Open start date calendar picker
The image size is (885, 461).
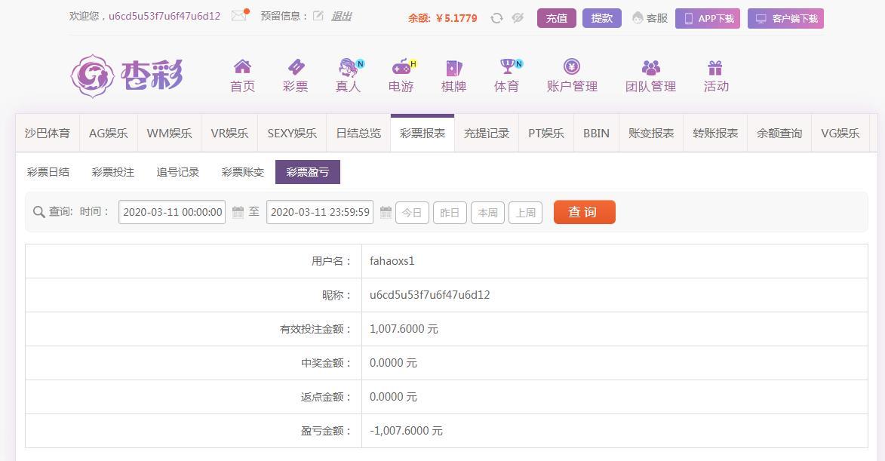tap(238, 212)
